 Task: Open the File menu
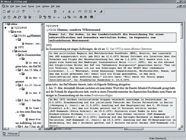[x=7, y=6]
